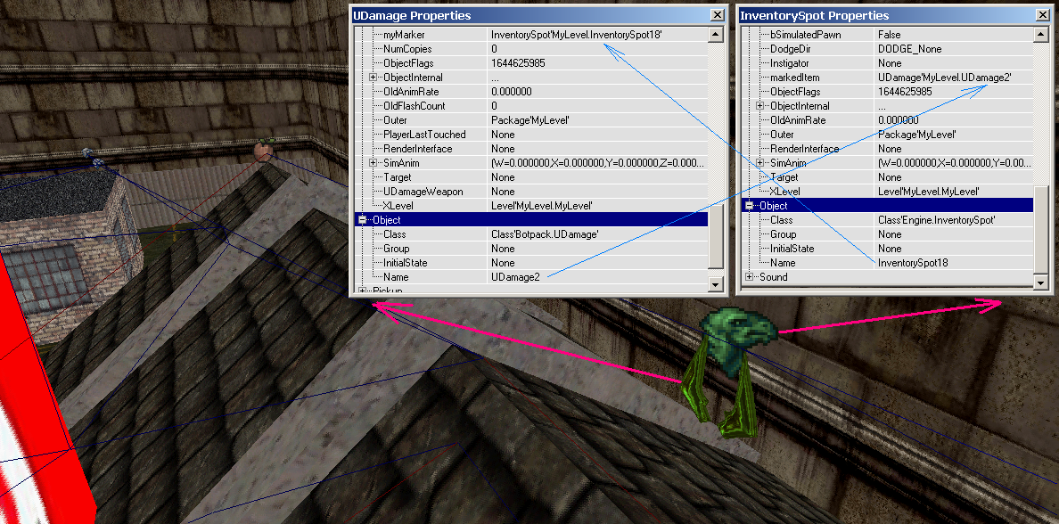Close the InventorySpot Properties window
The image size is (1059, 524).
[1041, 15]
